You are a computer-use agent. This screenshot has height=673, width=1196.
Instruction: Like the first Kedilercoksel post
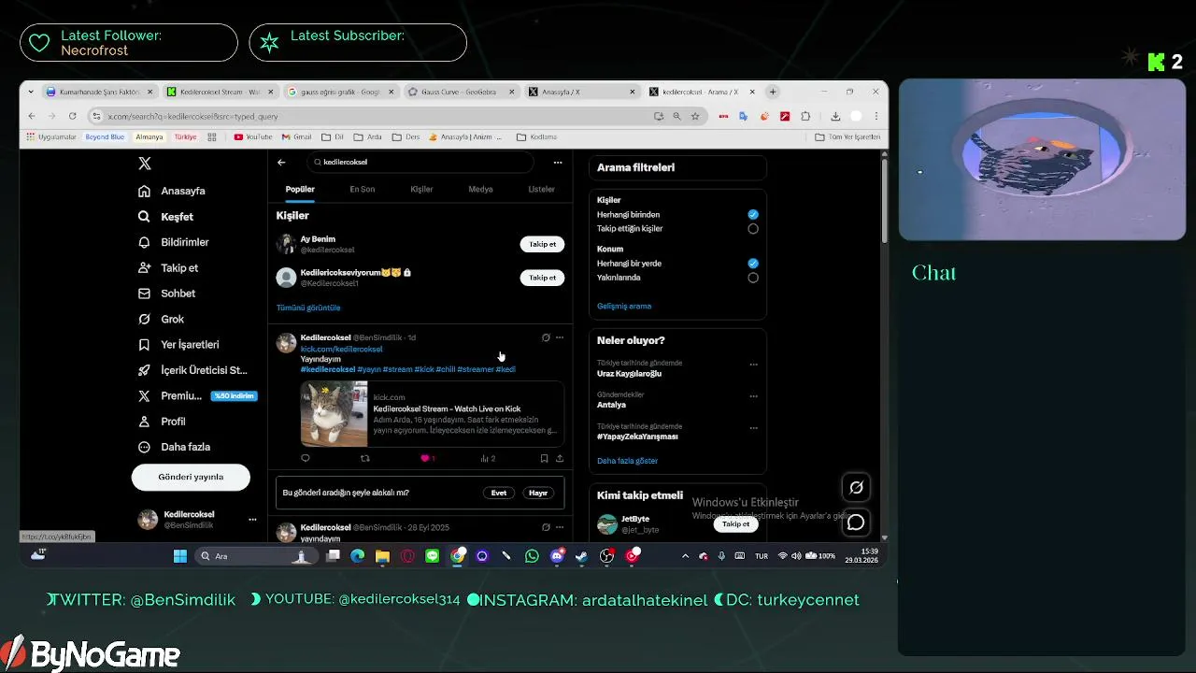pyautogui.click(x=424, y=458)
